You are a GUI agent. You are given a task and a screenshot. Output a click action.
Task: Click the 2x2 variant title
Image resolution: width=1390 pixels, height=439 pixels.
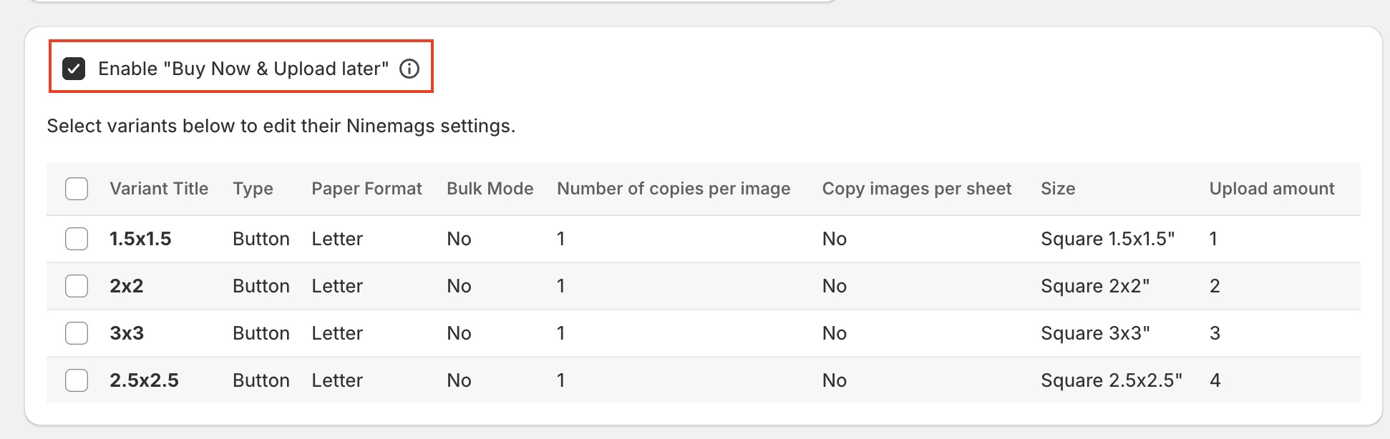pyautogui.click(x=127, y=286)
